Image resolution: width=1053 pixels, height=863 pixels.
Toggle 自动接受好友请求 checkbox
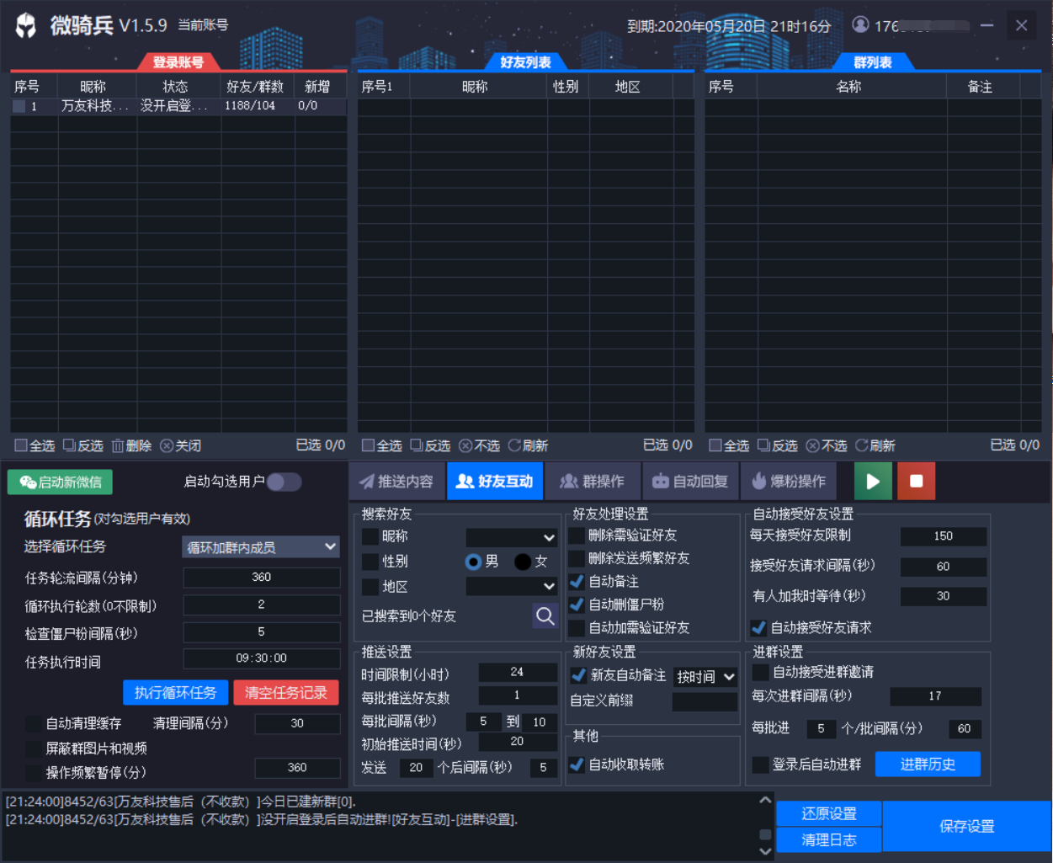coord(758,628)
